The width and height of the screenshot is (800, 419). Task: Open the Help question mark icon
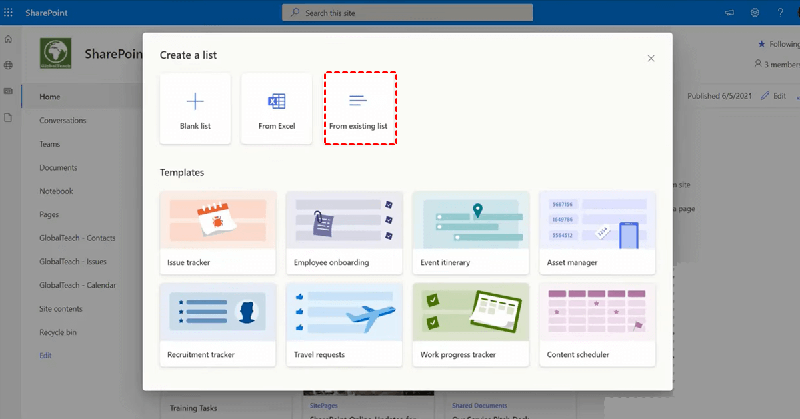[781, 13]
